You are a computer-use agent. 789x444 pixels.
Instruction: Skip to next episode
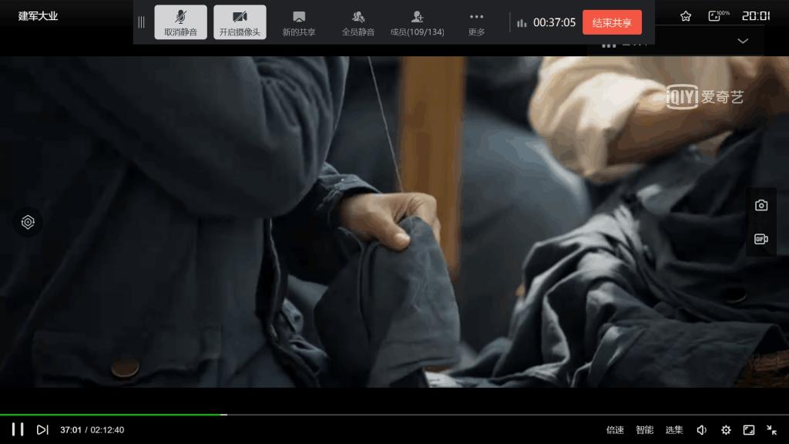(42, 429)
